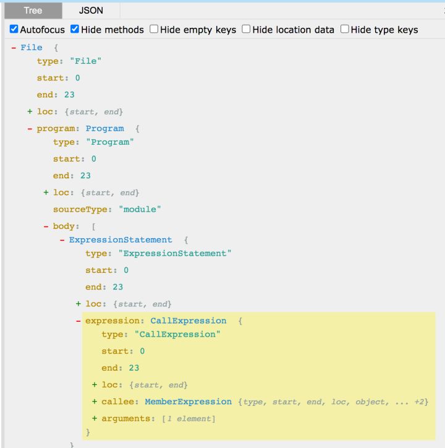Collapse the ExpressionStatement node
The height and width of the screenshot is (448, 445).
(x=62, y=239)
